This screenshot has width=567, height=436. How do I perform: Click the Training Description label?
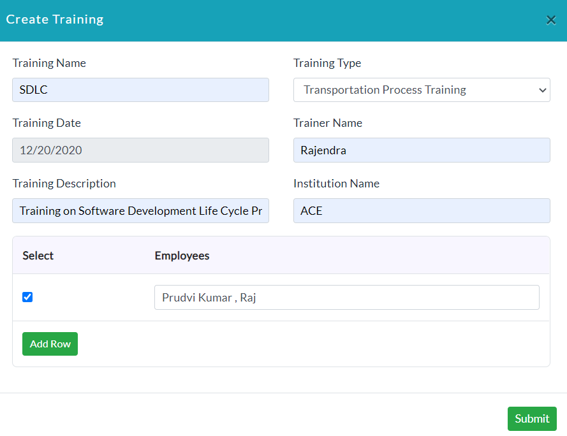pos(64,184)
